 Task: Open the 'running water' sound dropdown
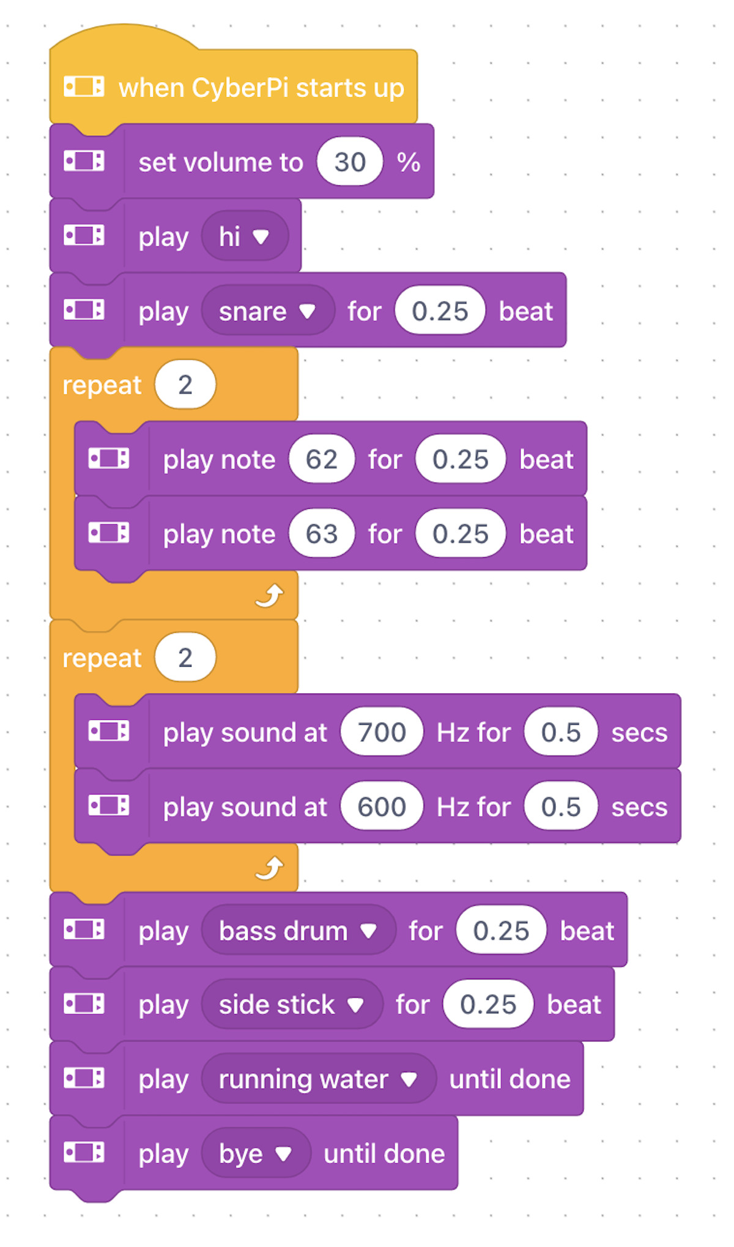tap(319, 1079)
